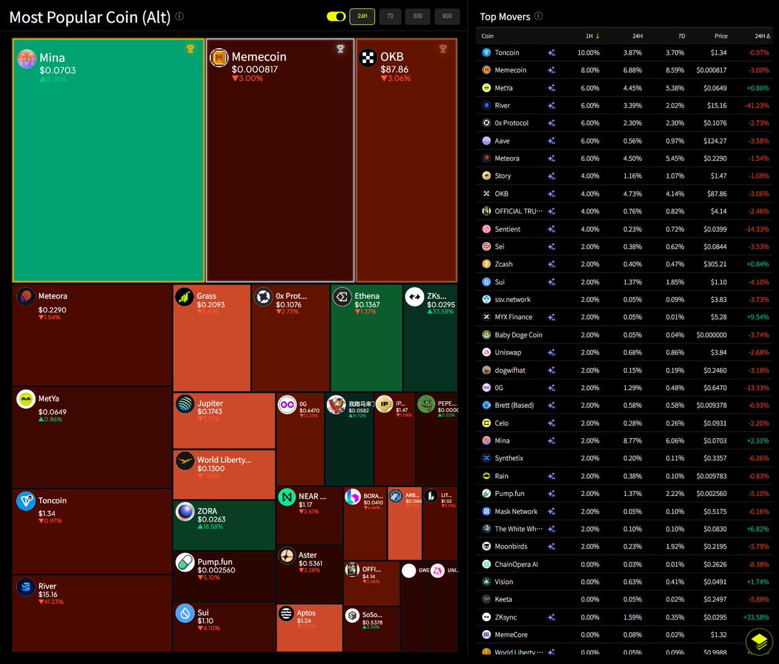The height and width of the screenshot is (664, 779).
Task: Click the Memecoin logo in heatmap tile
Action: (x=219, y=58)
